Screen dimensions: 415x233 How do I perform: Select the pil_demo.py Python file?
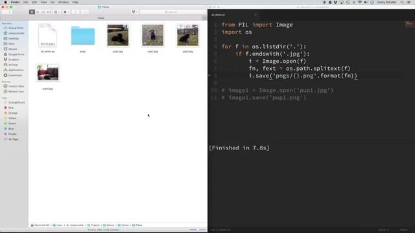pyautogui.click(x=47, y=35)
